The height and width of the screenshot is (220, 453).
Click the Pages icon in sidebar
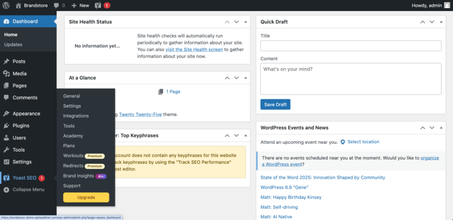coord(6,86)
